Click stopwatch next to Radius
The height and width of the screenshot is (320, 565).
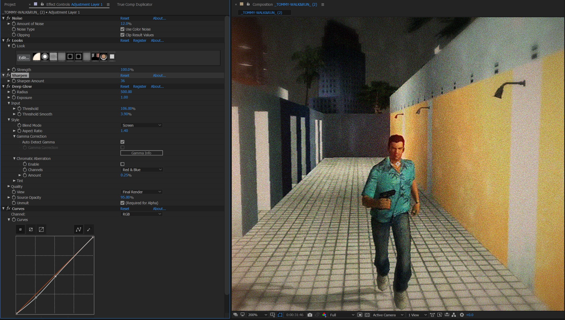pyautogui.click(x=14, y=92)
